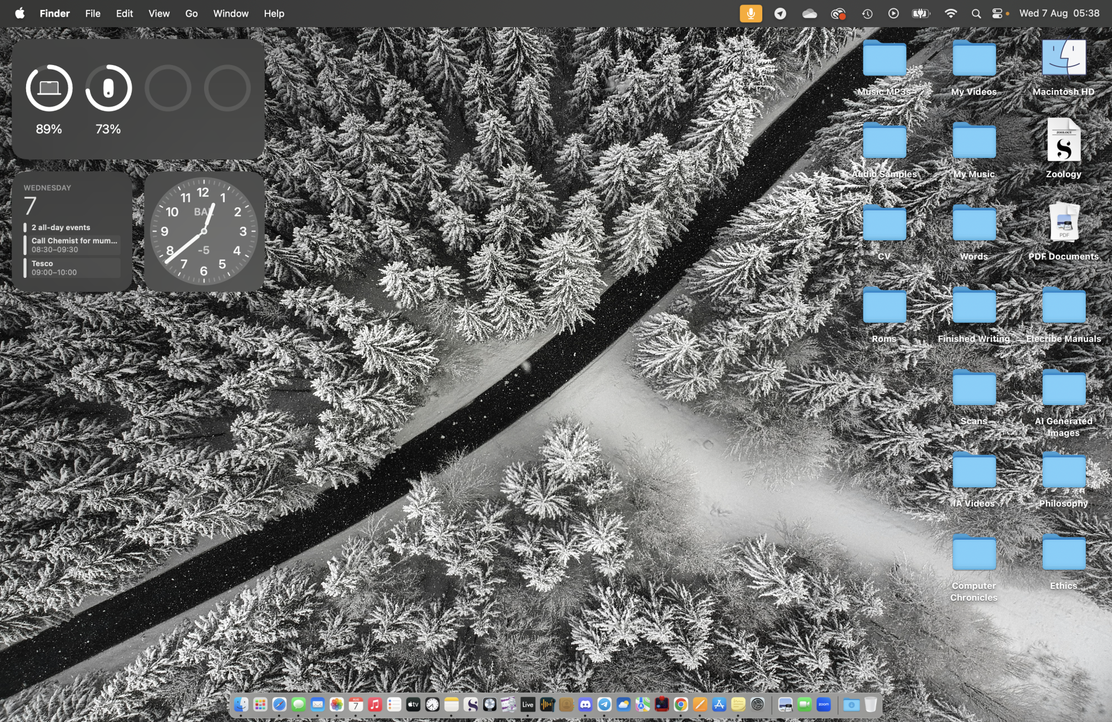Open the Time Machine menu extra
1112x722 pixels.
tap(867, 13)
